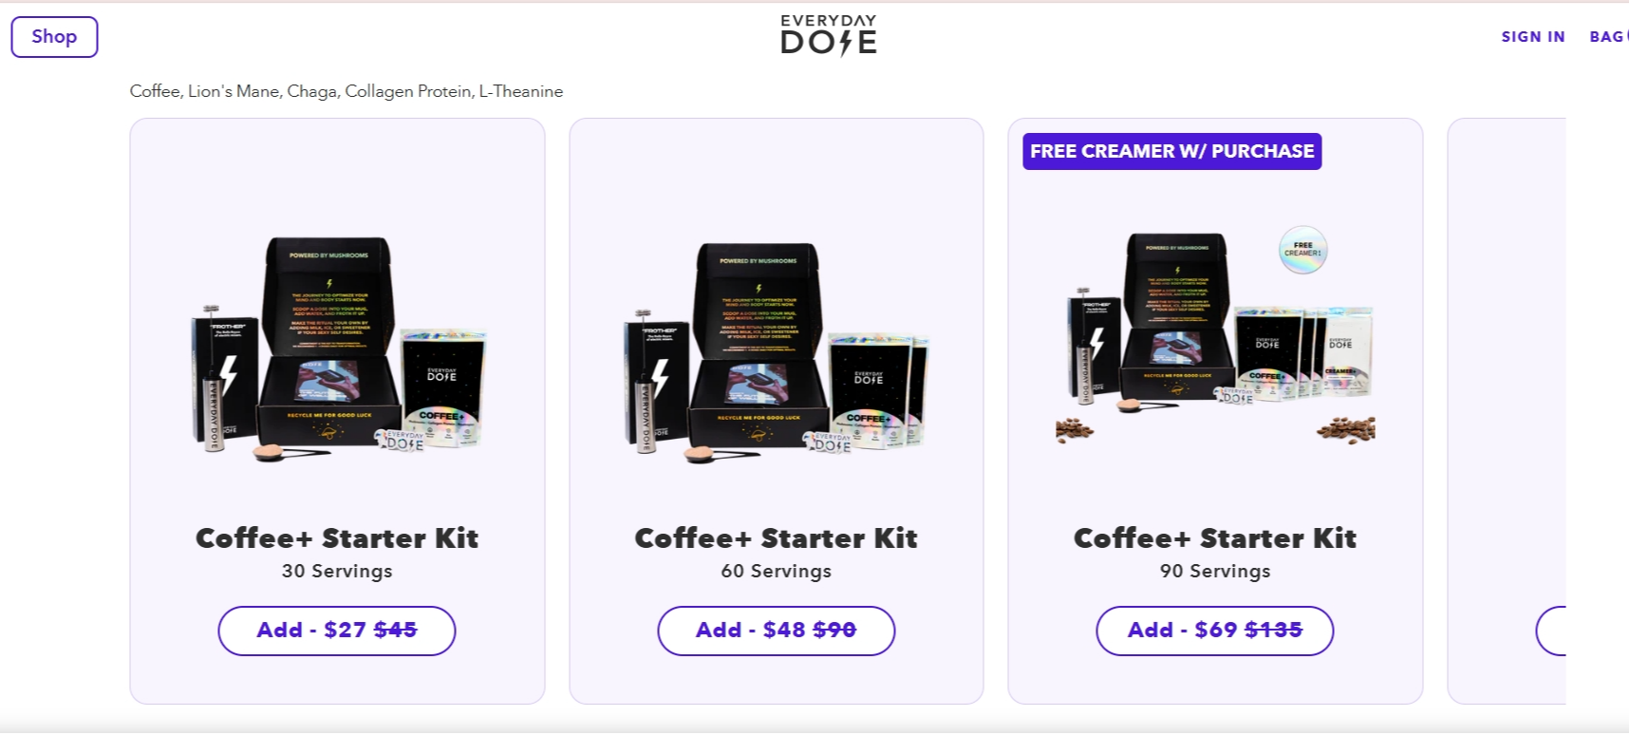1630x735 pixels.
Task: Click the partially visible fourth Add button
Action: point(1551,631)
